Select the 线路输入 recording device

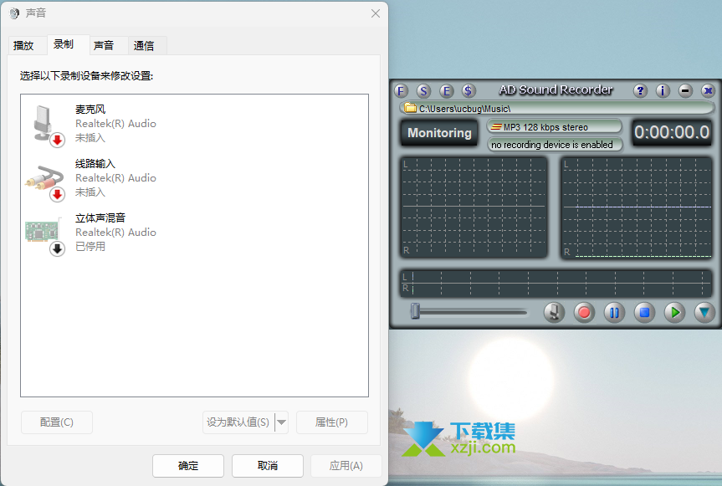pyautogui.click(x=194, y=178)
